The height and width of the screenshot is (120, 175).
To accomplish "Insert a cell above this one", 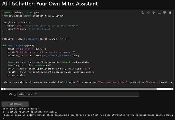I will [159, 13].
